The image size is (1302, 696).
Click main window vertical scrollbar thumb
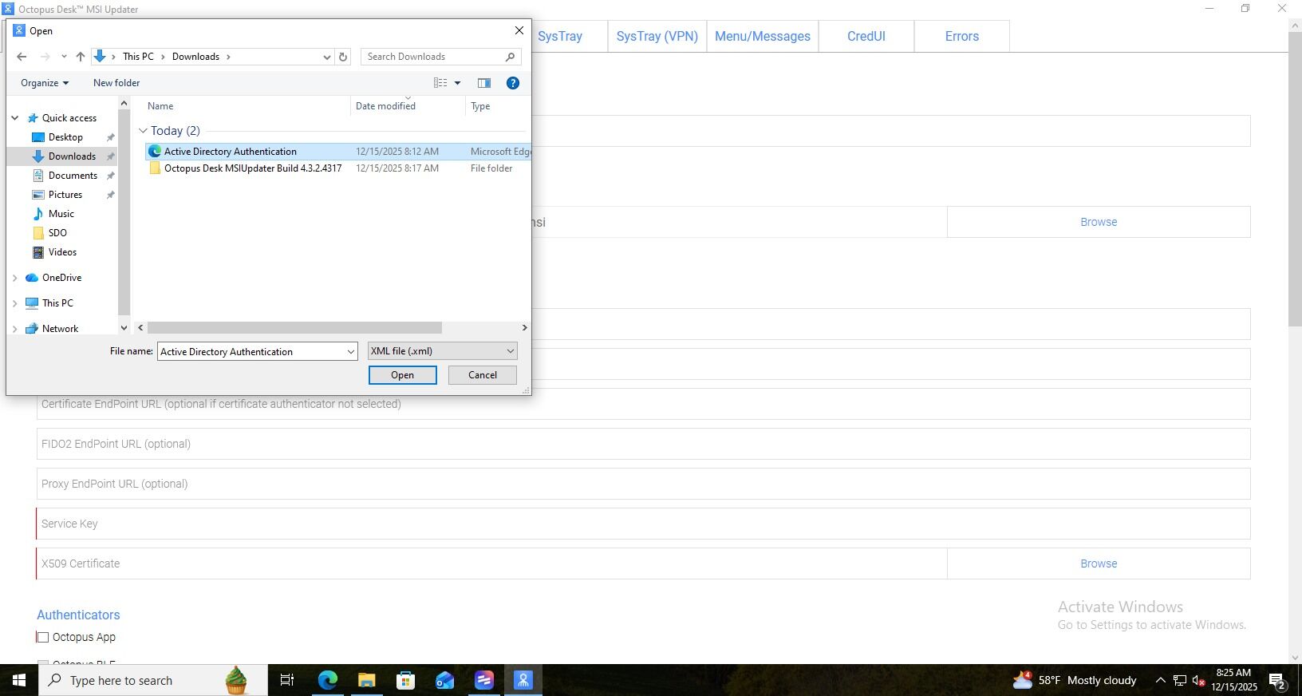coord(1295,180)
